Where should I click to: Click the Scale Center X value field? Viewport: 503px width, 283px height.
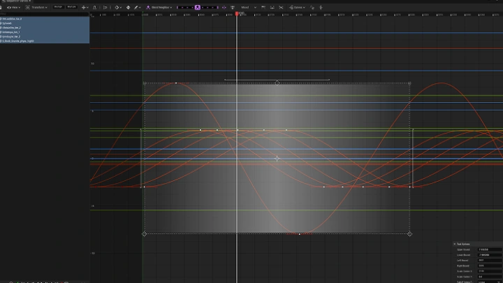coord(490,271)
